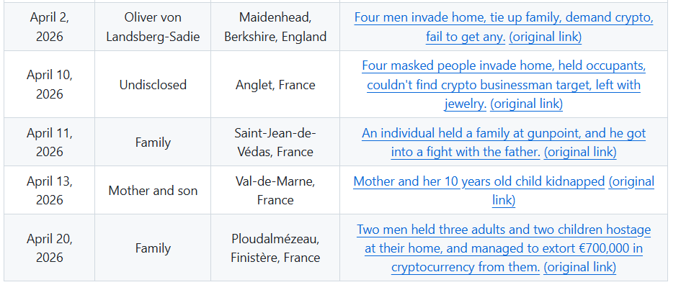681x290 pixels.
Task: Open 'Two men held three adults' link
Action: pos(503,230)
